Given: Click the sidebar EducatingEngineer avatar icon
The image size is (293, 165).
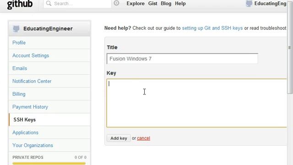Looking at the screenshot, I should click(x=16, y=28).
